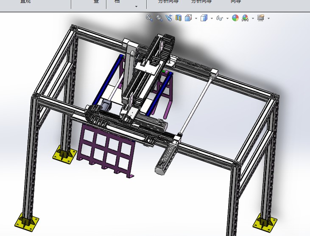Expand the Display Style dropdown arrow
Viewport: 310px width, 236px height.
[x=212, y=18]
